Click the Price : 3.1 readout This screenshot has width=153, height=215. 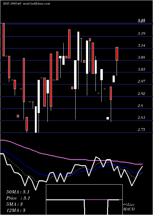click(x=18, y=198)
